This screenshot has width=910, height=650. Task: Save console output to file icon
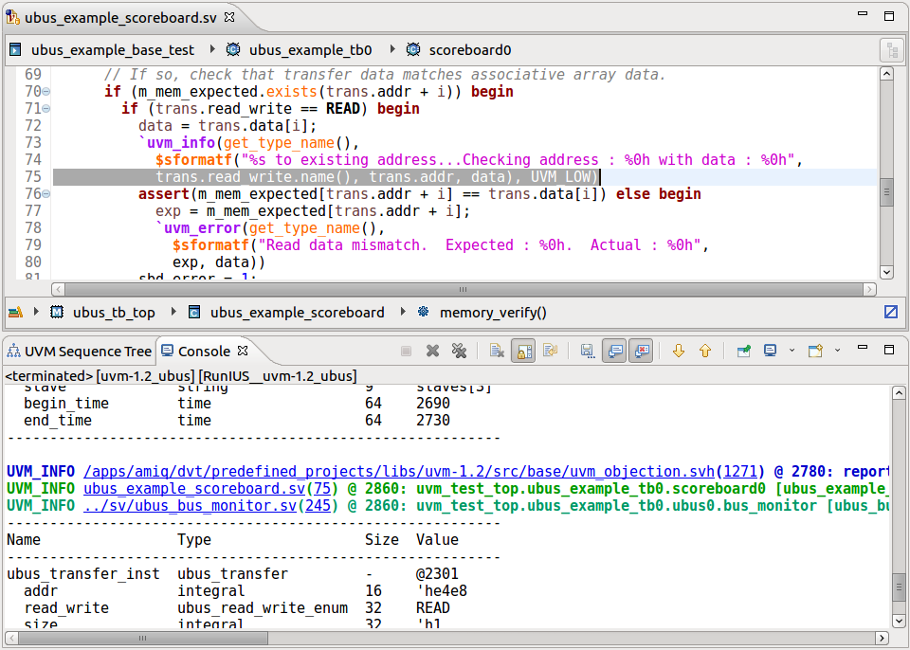(x=588, y=351)
